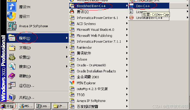190x110 pixels.
Task: Switch to the Lea... taskbar button
Action: tap(43, 106)
